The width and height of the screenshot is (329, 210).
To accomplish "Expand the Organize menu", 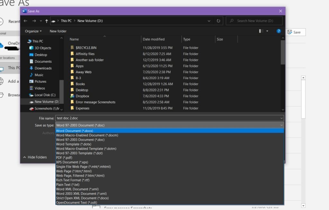I will (x=33, y=31).
